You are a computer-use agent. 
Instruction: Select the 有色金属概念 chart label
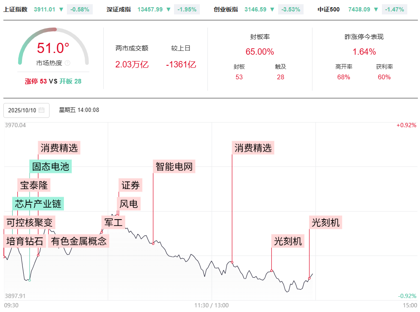click(79, 241)
